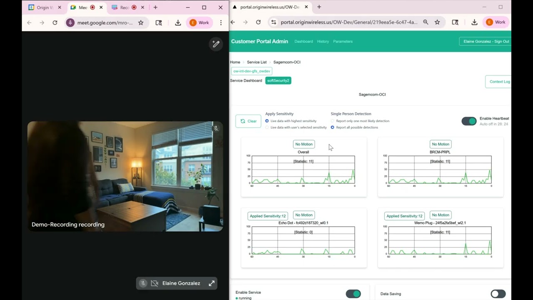Viewport: 533px width, 300px height.
Task: Bookmark the Meet page with star icon
Action: pyautogui.click(x=141, y=22)
